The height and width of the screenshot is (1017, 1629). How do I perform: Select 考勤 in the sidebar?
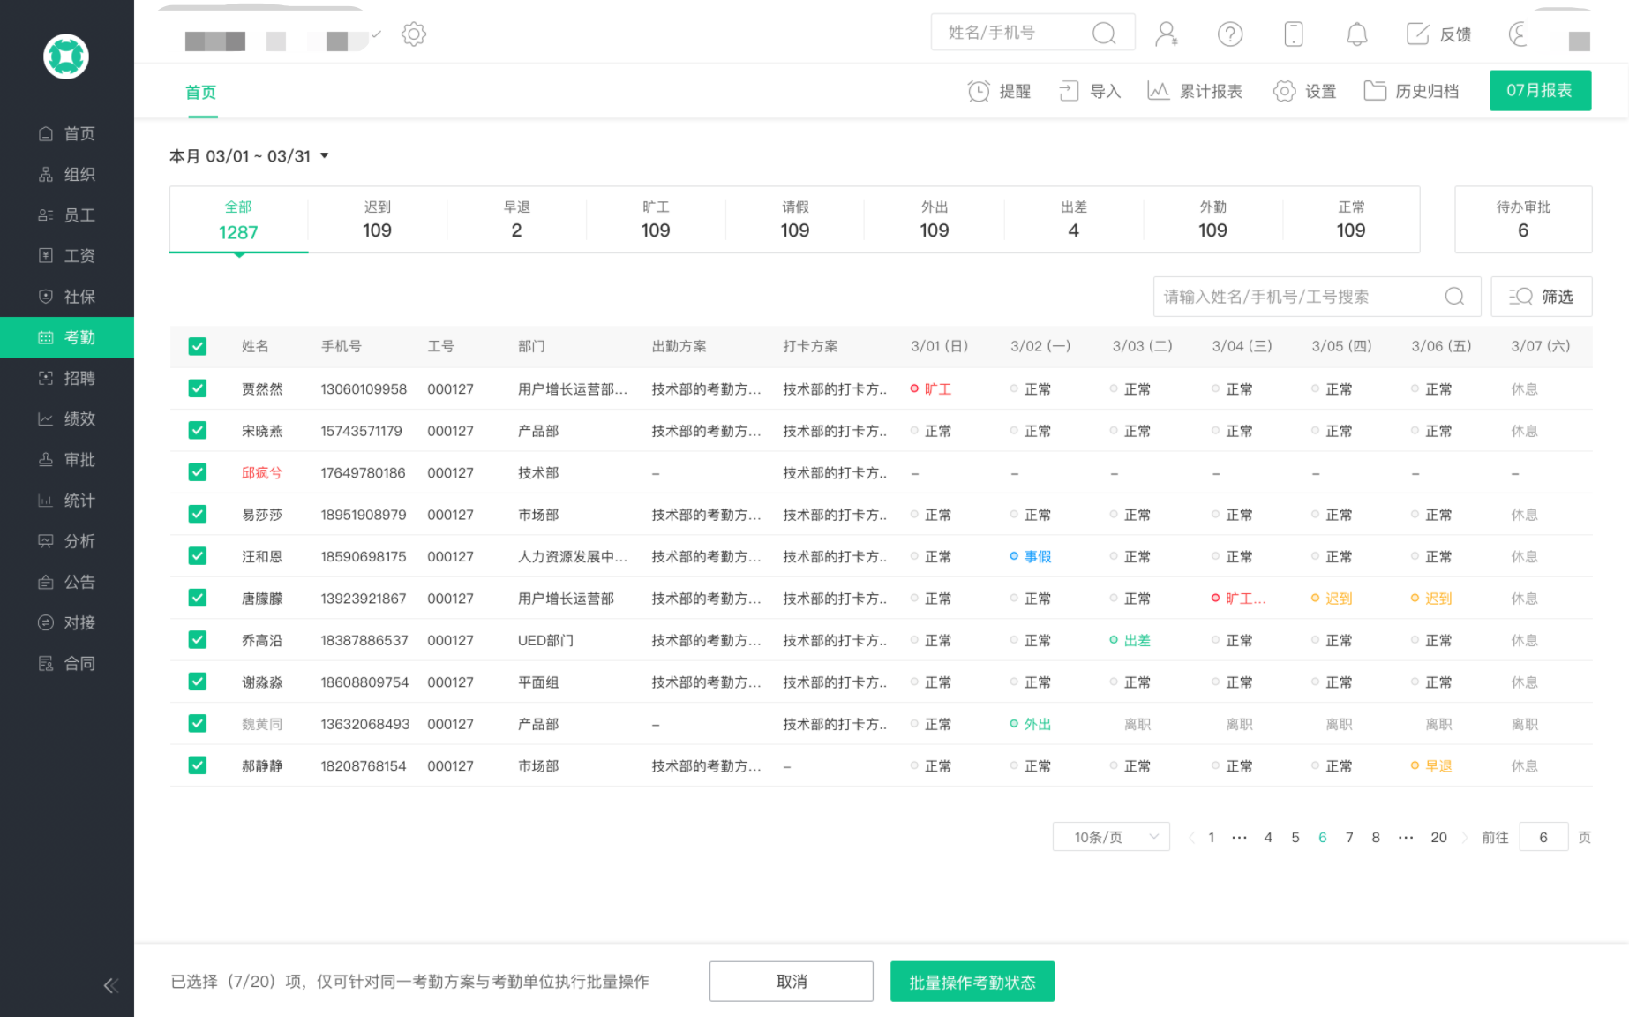[x=67, y=337]
